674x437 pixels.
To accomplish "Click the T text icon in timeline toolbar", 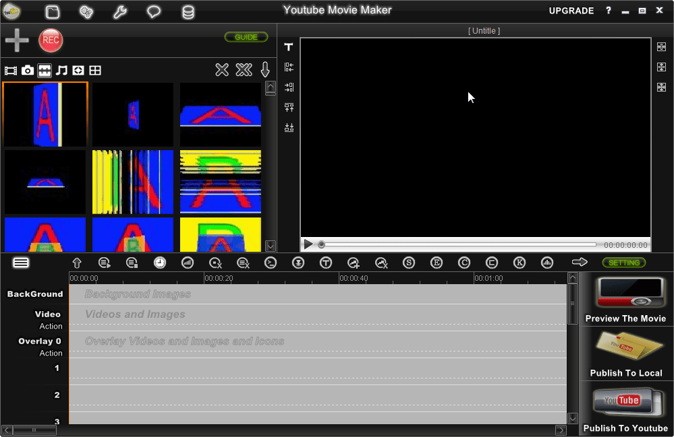I will tap(326, 263).
